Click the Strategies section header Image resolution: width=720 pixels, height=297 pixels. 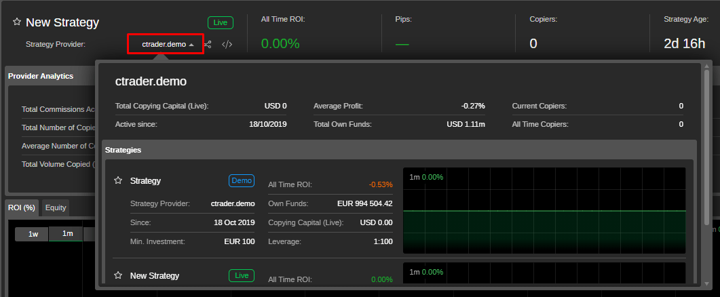tap(123, 150)
